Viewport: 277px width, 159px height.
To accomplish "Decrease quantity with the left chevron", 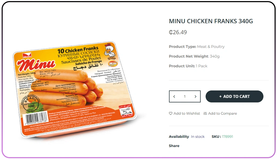I will [174, 96].
